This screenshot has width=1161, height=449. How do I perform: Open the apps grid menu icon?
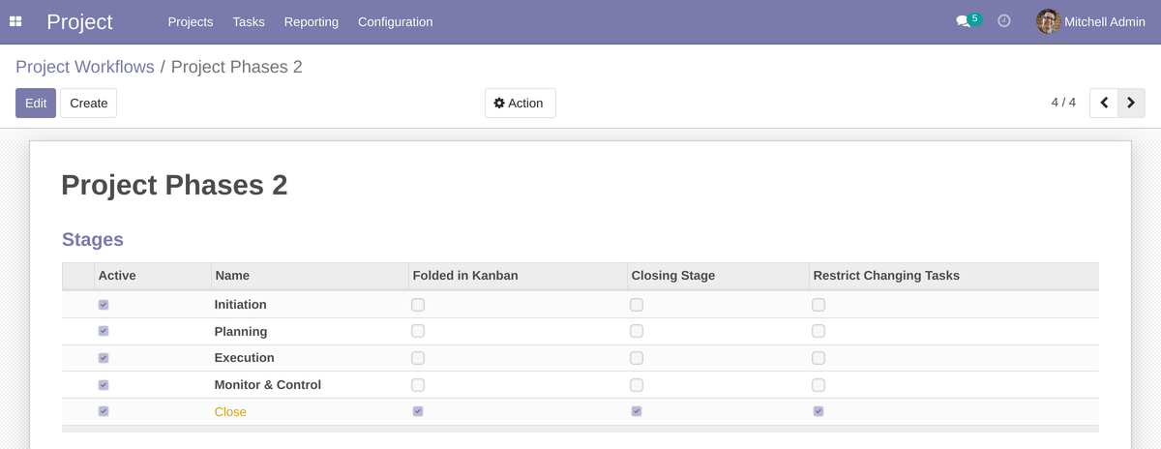[x=15, y=21]
